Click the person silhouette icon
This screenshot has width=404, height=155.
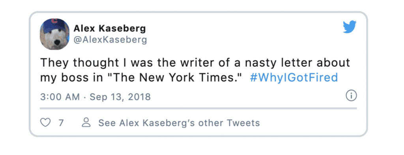coord(86,123)
